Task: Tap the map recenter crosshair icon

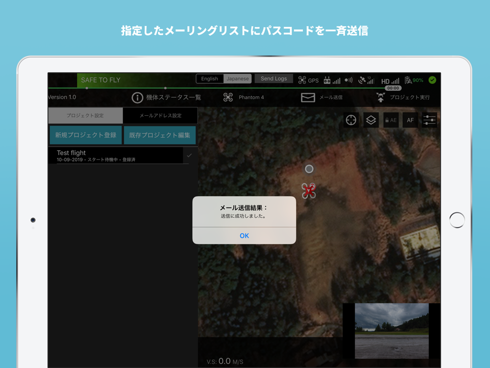Action: tap(351, 120)
